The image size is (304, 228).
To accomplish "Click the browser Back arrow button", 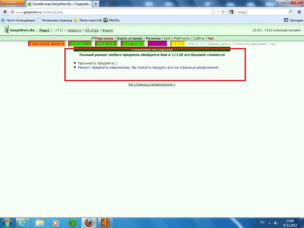I will [6, 12].
